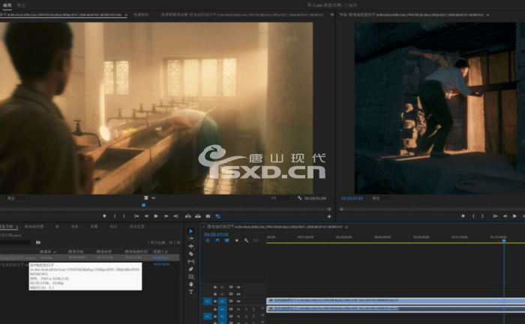Click Drag Video Only icon in Source monitor
This screenshot has height=324, width=525.
[146, 198]
